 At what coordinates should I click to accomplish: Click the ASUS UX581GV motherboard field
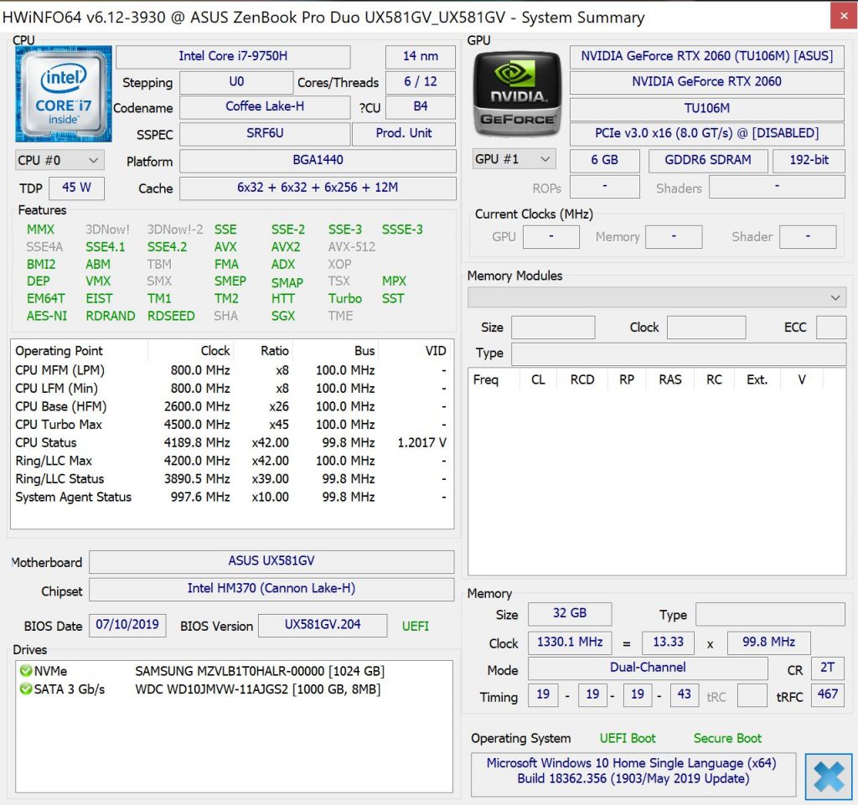271,561
